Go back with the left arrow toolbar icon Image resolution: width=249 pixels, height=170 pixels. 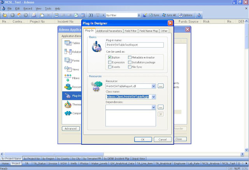coord(12,15)
